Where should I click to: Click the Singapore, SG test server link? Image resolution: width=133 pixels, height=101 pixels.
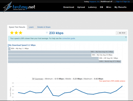coord(94,2)
